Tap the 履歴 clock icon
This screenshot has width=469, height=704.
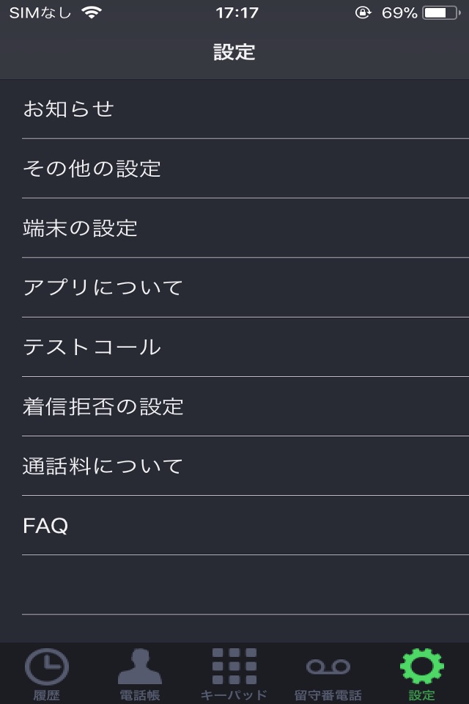point(47,667)
